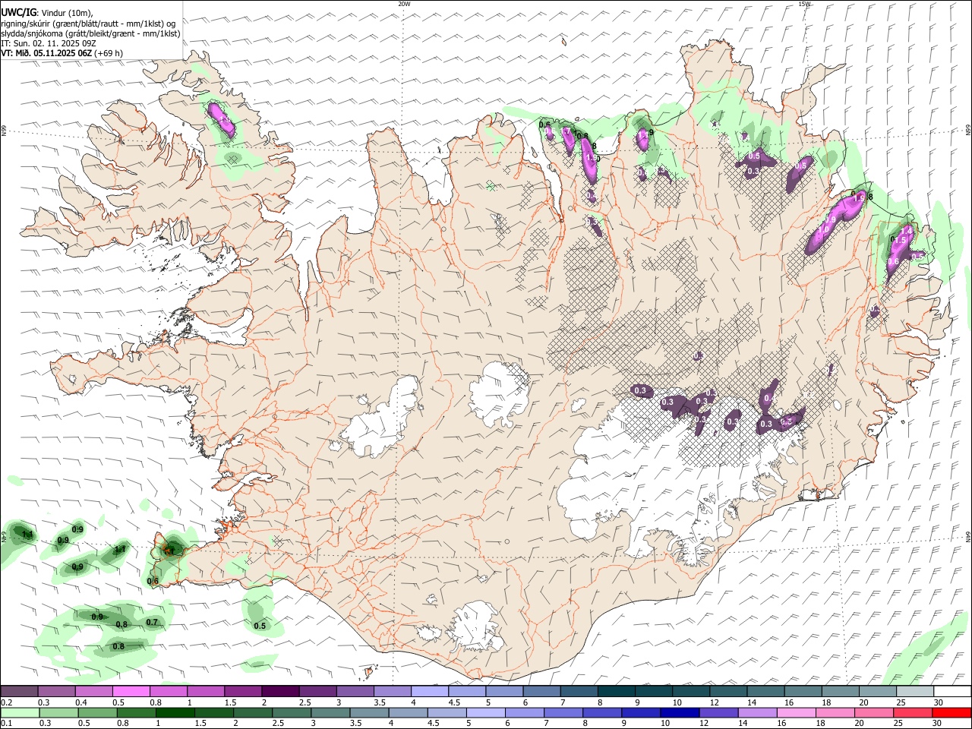Click the '1.1' rain value at far left map edge

27,535
